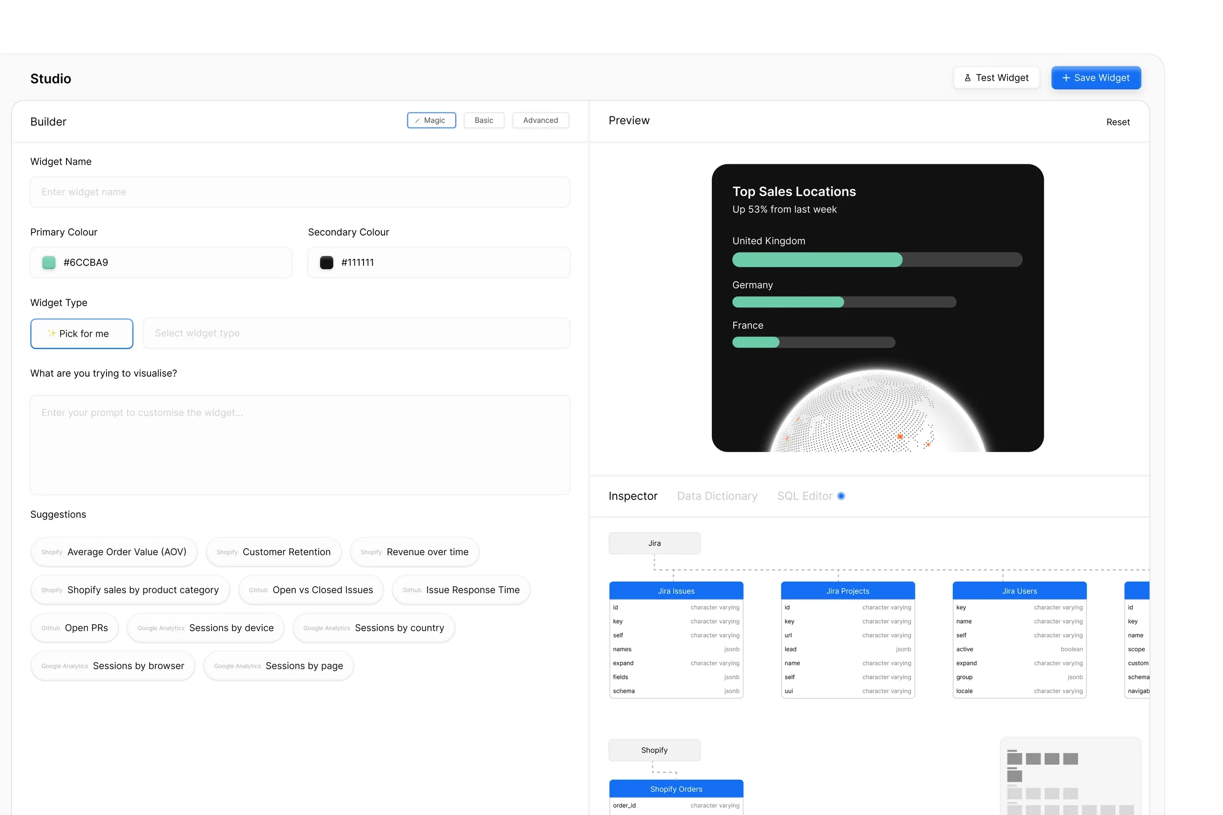Click the Primary Colour hex value field

coord(161,263)
